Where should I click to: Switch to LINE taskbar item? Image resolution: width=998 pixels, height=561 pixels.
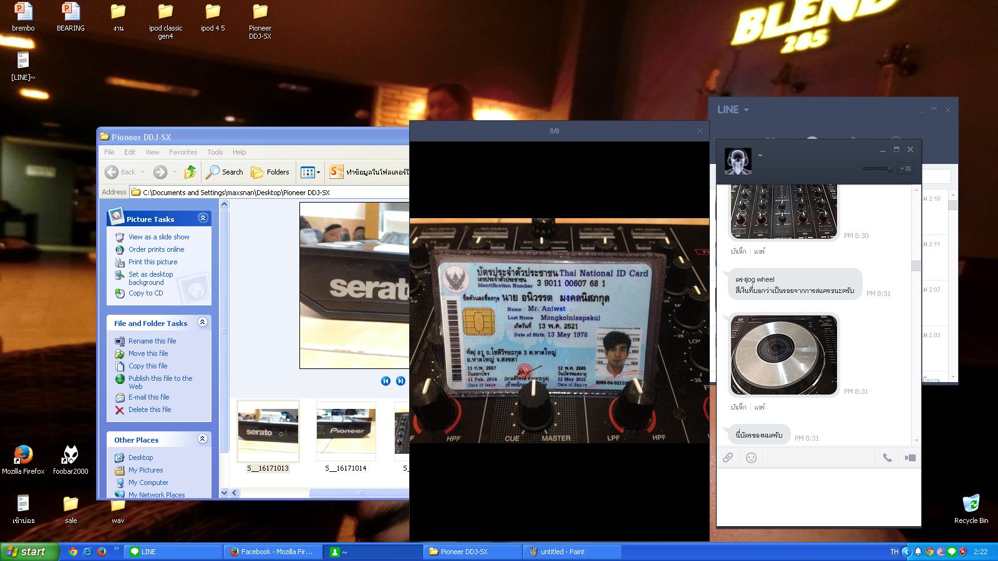click(x=174, y=552)
